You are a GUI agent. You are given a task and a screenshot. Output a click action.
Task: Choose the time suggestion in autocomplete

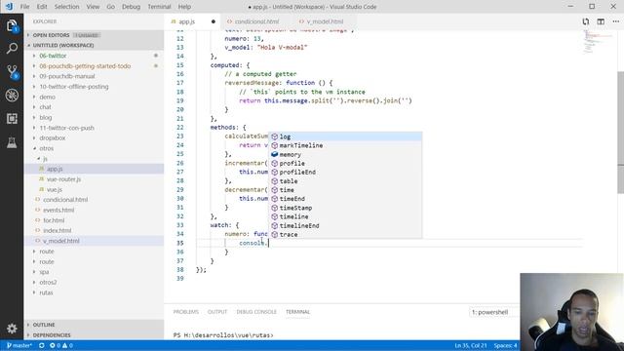[345, 190]
